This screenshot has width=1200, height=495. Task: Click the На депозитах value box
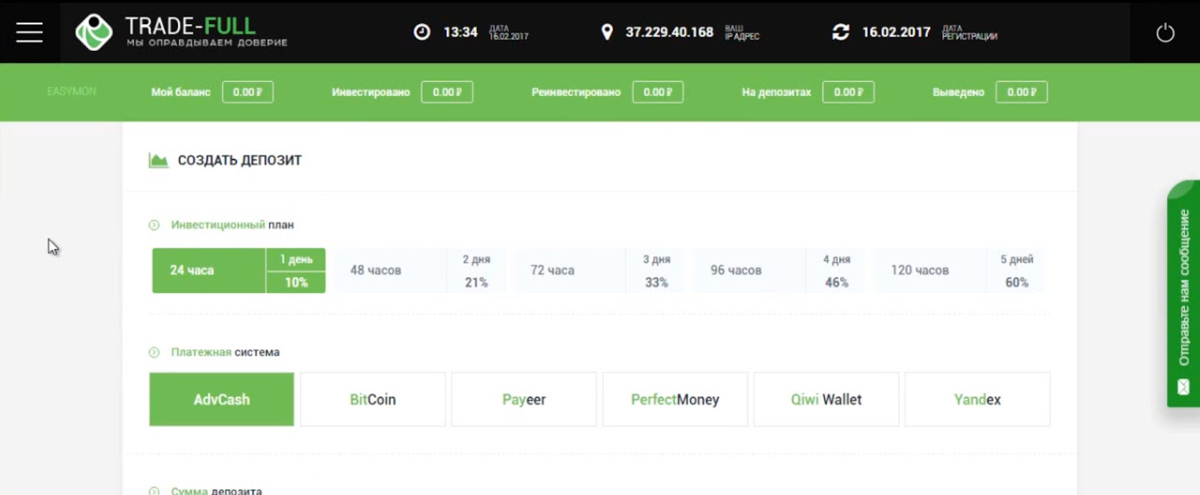tap(848, 92)
